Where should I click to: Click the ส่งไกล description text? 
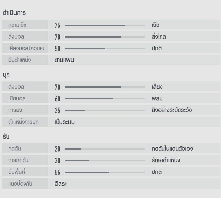tap(159, 37)
